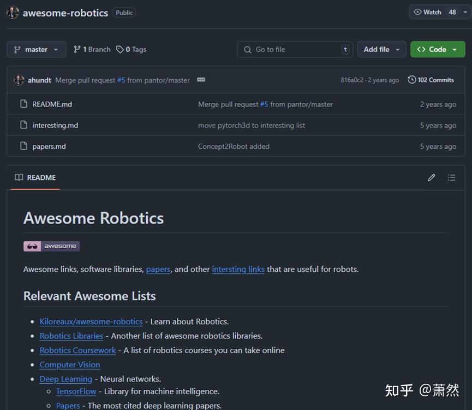Viewport: 472px width, 410px height.
Task: Click the pencil icon to edit README
Action: [431, 177]
